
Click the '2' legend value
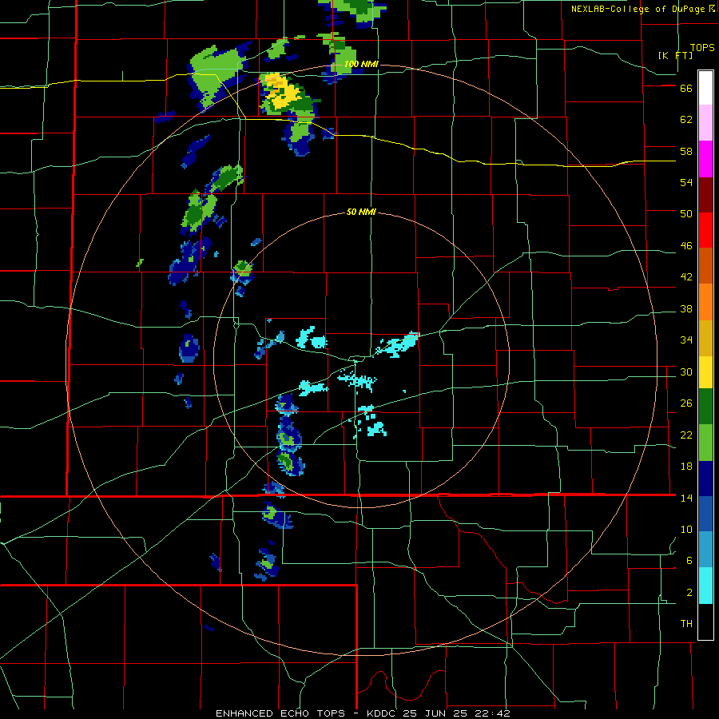(x=689, y=593)
